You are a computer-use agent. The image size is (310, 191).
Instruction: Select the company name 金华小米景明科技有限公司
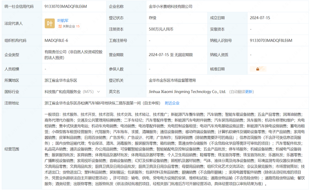170,7
